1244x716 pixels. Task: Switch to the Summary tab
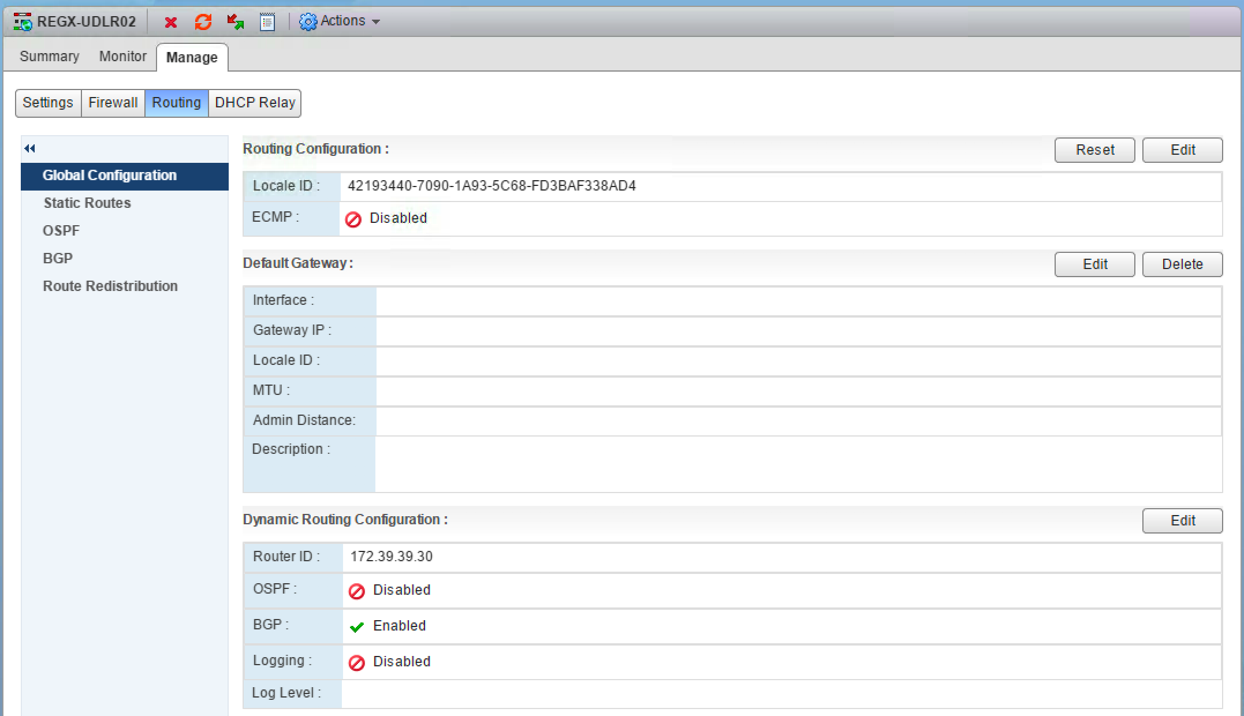(x=49, y=57)
